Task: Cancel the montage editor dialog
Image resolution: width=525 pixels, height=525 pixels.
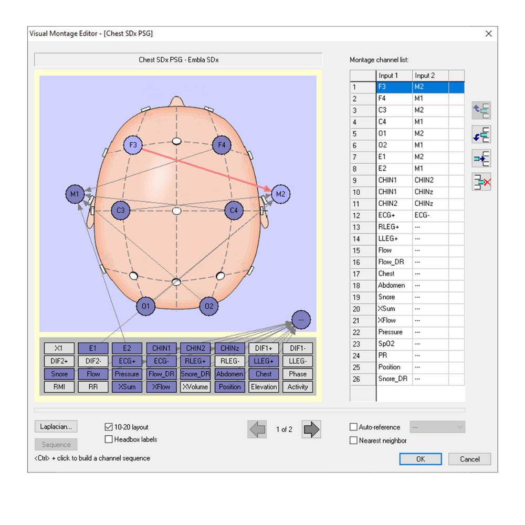Action: [x=469, y=459]
